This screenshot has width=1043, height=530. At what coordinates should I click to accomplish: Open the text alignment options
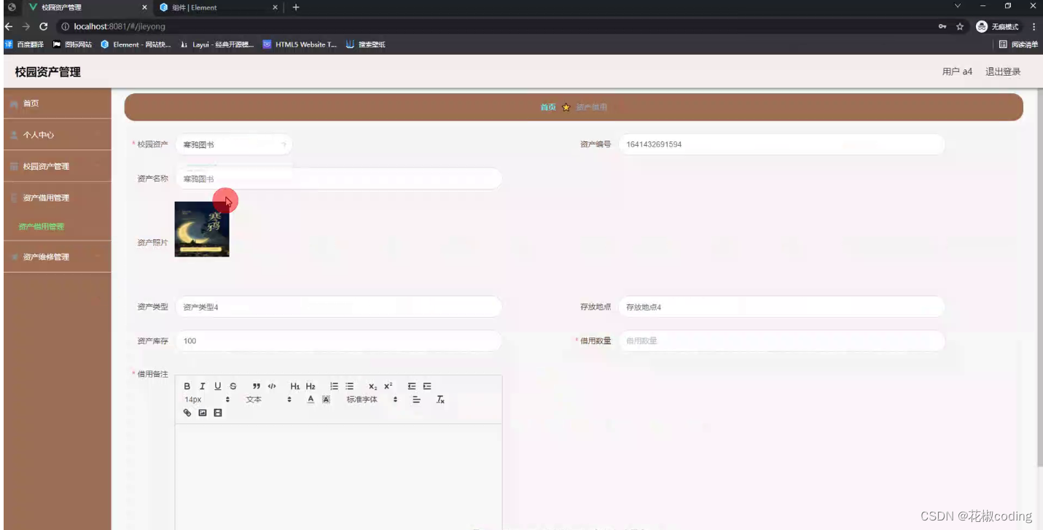tap(416, 400)
